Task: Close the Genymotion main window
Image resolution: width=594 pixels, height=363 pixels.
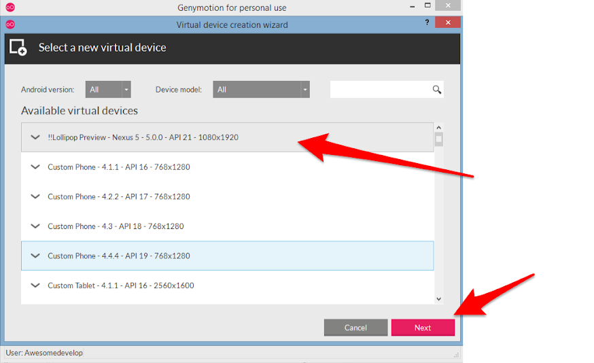Action: coord(448,5)
